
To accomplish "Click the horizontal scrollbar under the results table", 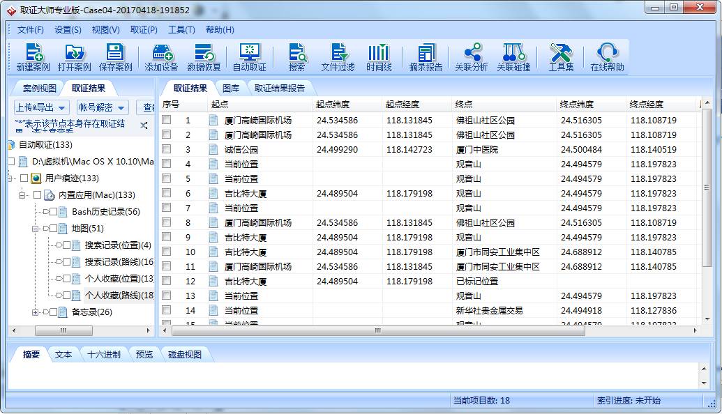I will coord(377,330).
